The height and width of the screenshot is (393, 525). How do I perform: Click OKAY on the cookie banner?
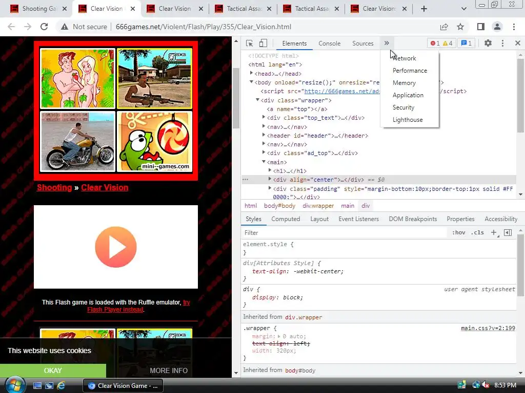[53, 370]
